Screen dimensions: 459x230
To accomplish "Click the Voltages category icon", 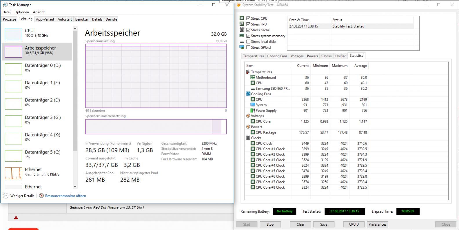I will pos(248,116).
